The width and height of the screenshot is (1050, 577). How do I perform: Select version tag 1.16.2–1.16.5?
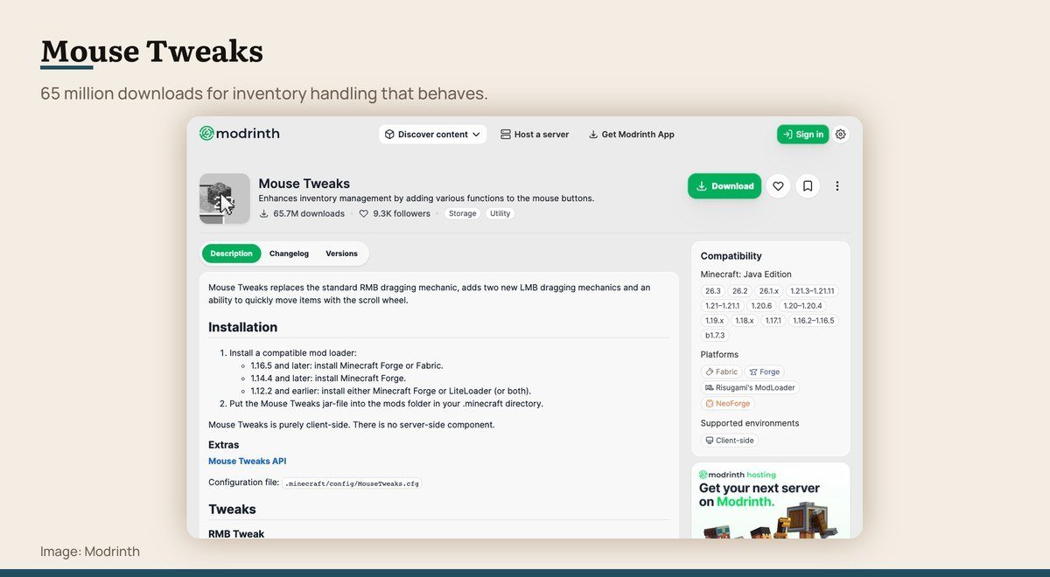coord(813,321)
